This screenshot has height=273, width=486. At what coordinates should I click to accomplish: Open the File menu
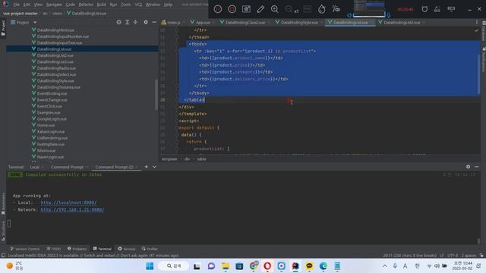tap(17, 5)
